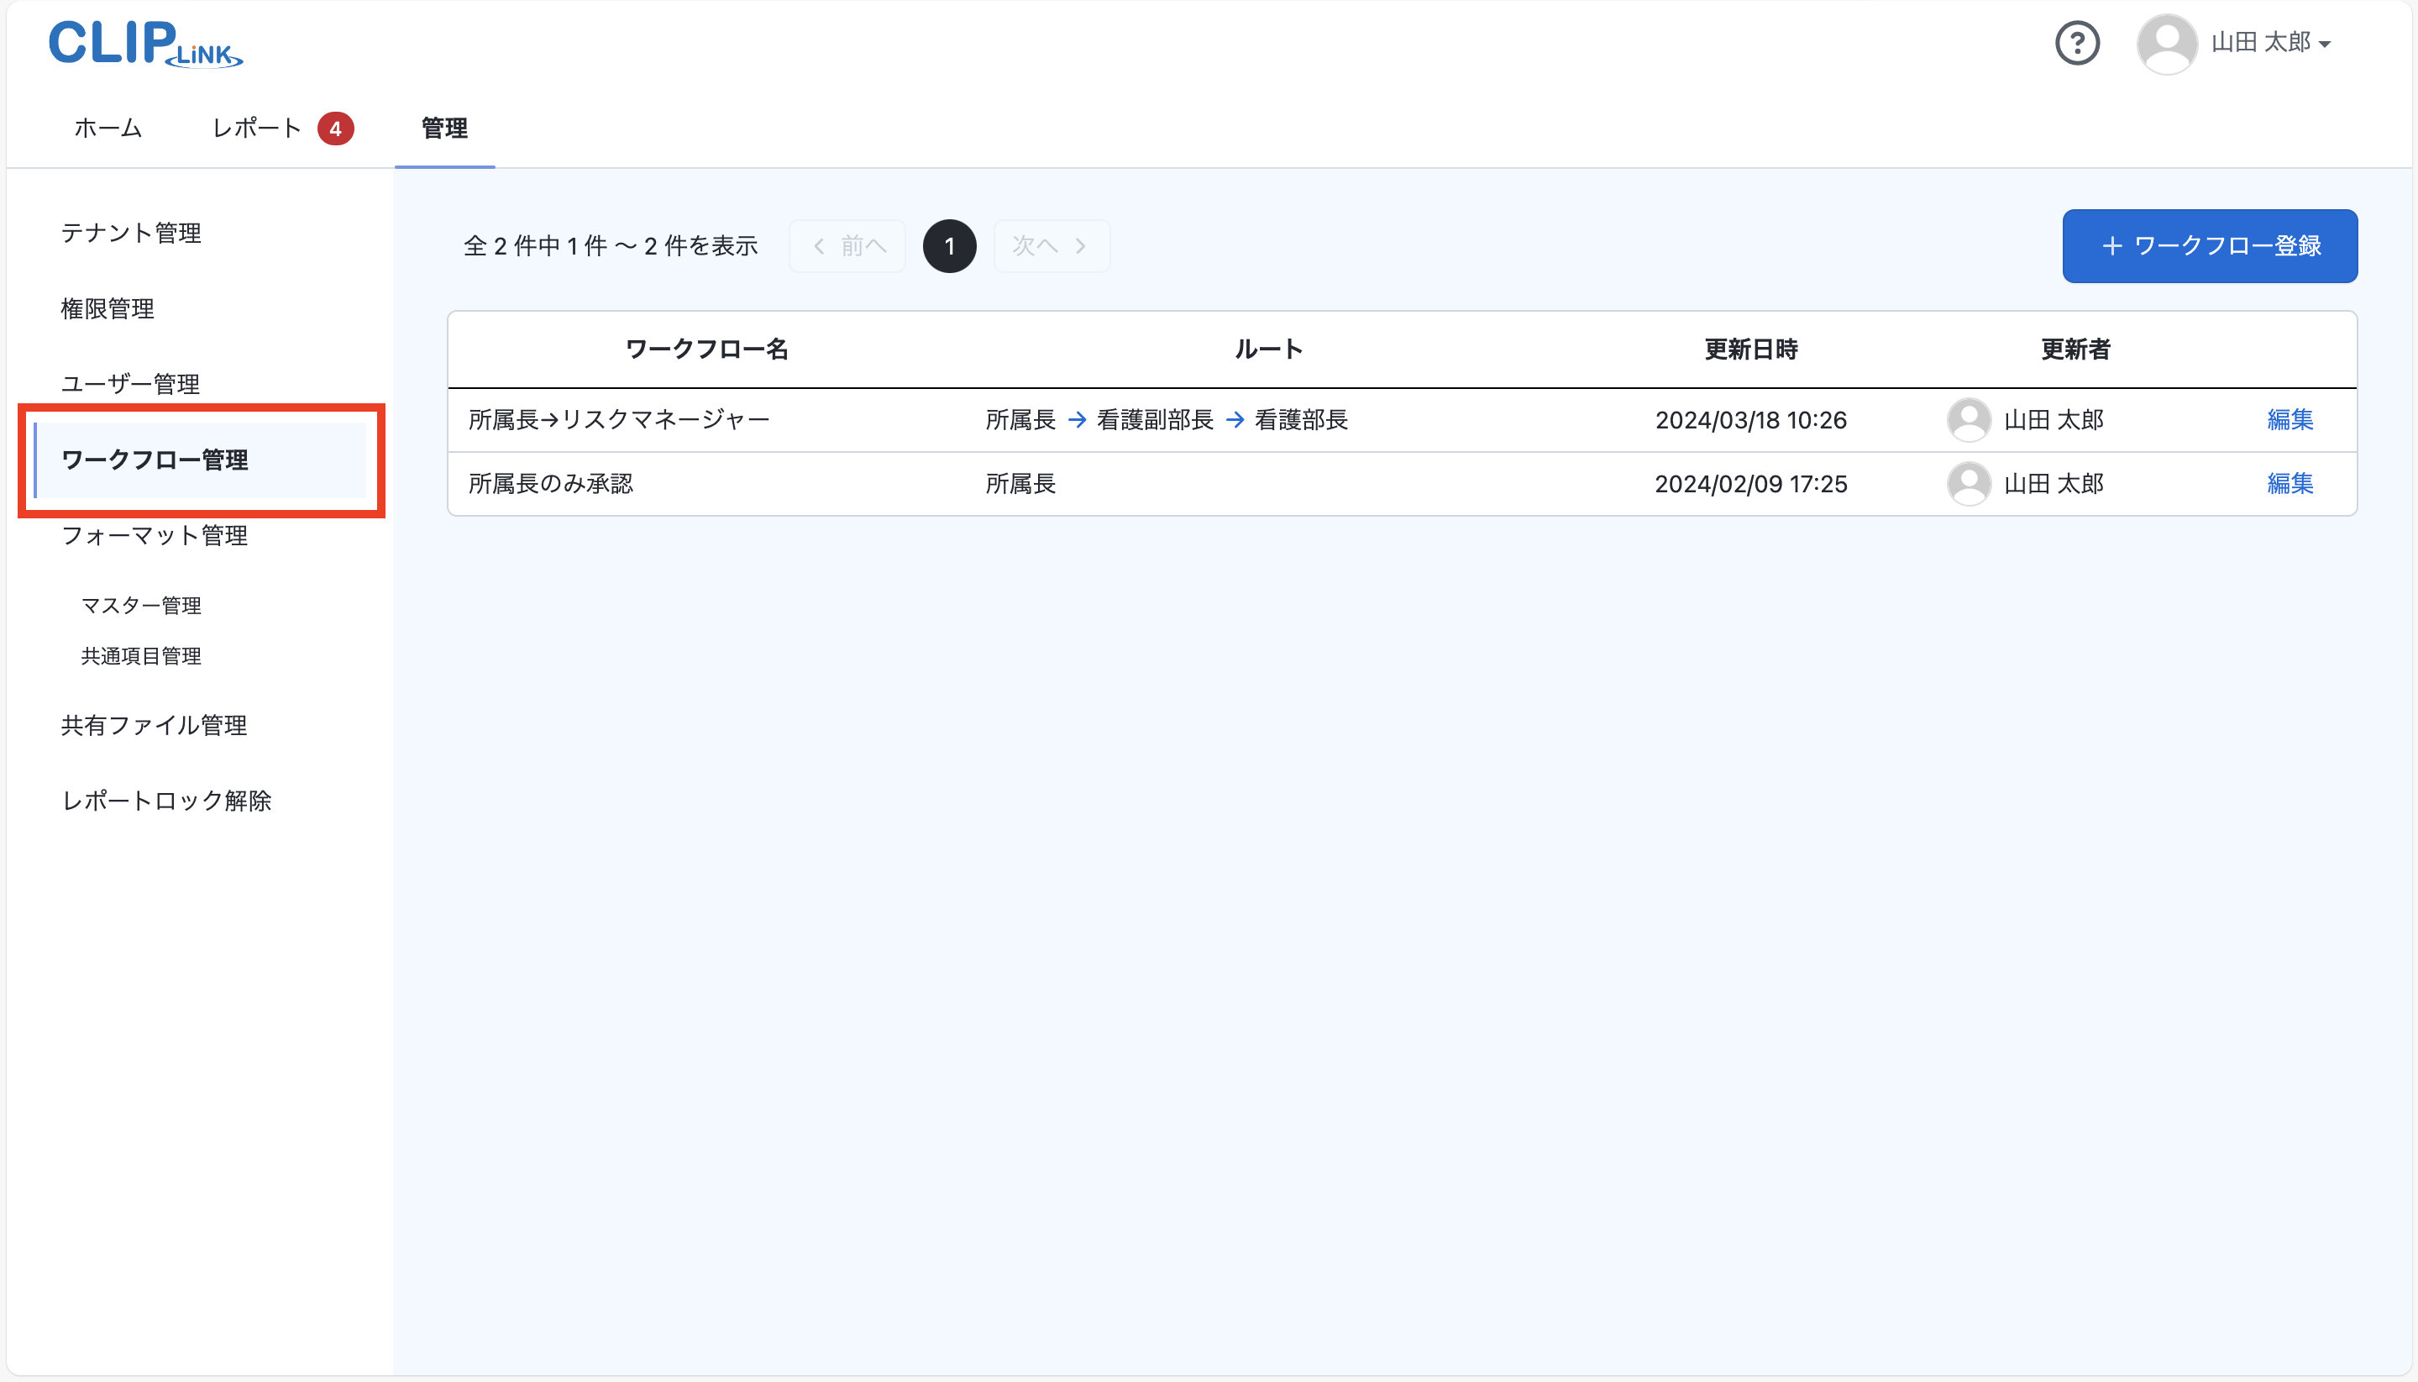This screenshot has width=2418, height=1382.
Task: Click the avatar icon in the 所属長のみ承認 row
Action: coord(1969,483)
